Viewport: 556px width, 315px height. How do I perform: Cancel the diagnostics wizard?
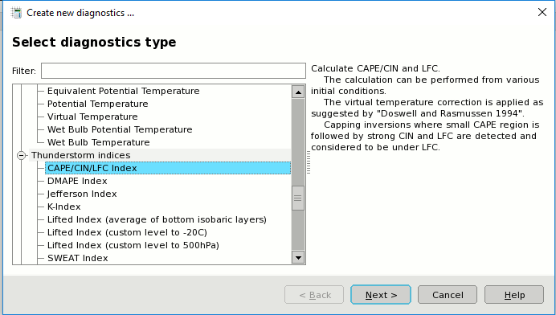(448, 295)
